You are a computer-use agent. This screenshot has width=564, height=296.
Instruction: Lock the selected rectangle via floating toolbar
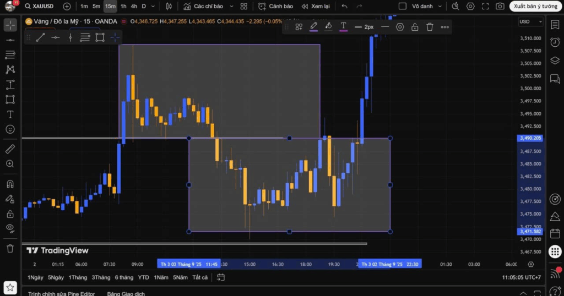[x=415, y=27]
